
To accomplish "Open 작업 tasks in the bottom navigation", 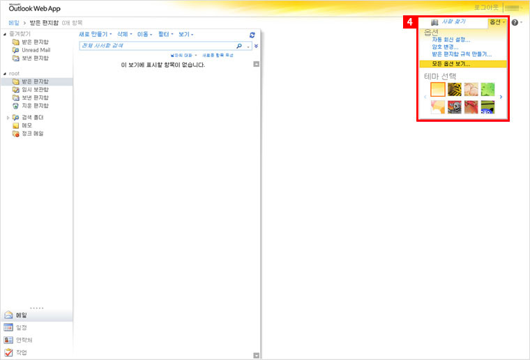I will (x=21, y=352).
